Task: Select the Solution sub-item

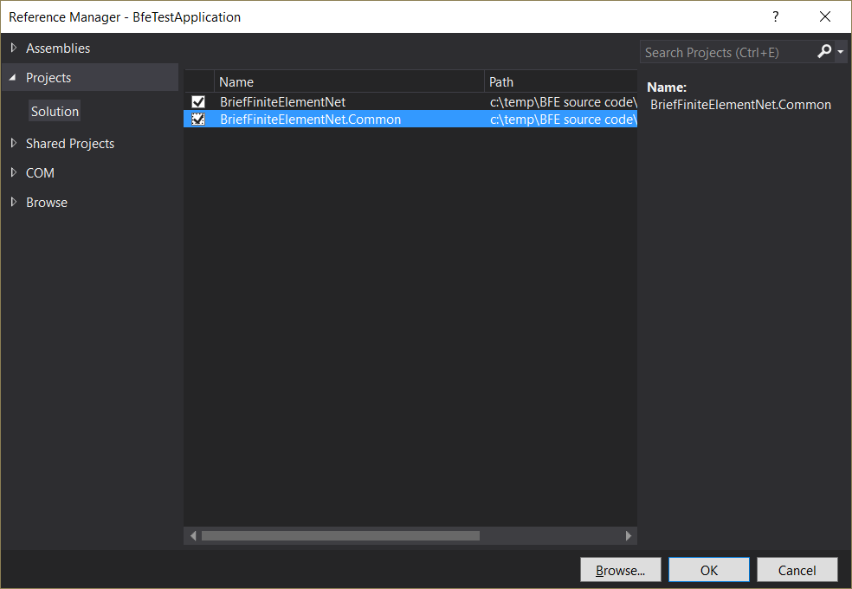Action: point(55,112)
